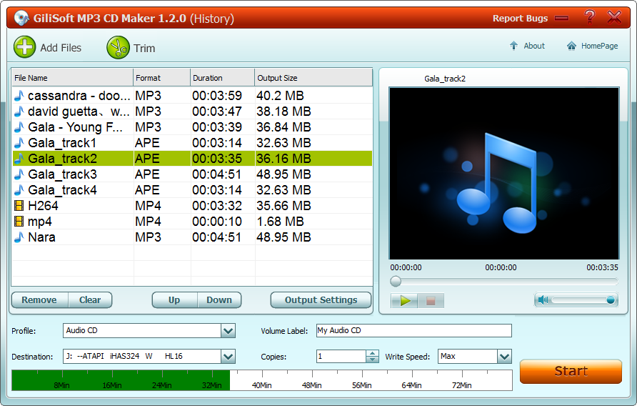
Task: Click the help question mark icon
Action: [x=589, y=17]
